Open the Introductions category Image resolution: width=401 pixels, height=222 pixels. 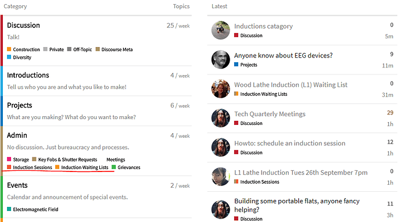[x=28, y=75]
